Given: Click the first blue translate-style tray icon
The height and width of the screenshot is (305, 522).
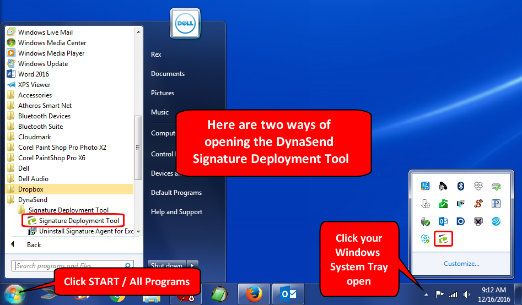Looking at the screenshot, I should (425, 186).
